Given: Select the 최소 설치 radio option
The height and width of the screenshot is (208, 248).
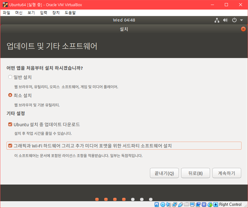Looking at the screenshot, I should click(x=10, y=95).
